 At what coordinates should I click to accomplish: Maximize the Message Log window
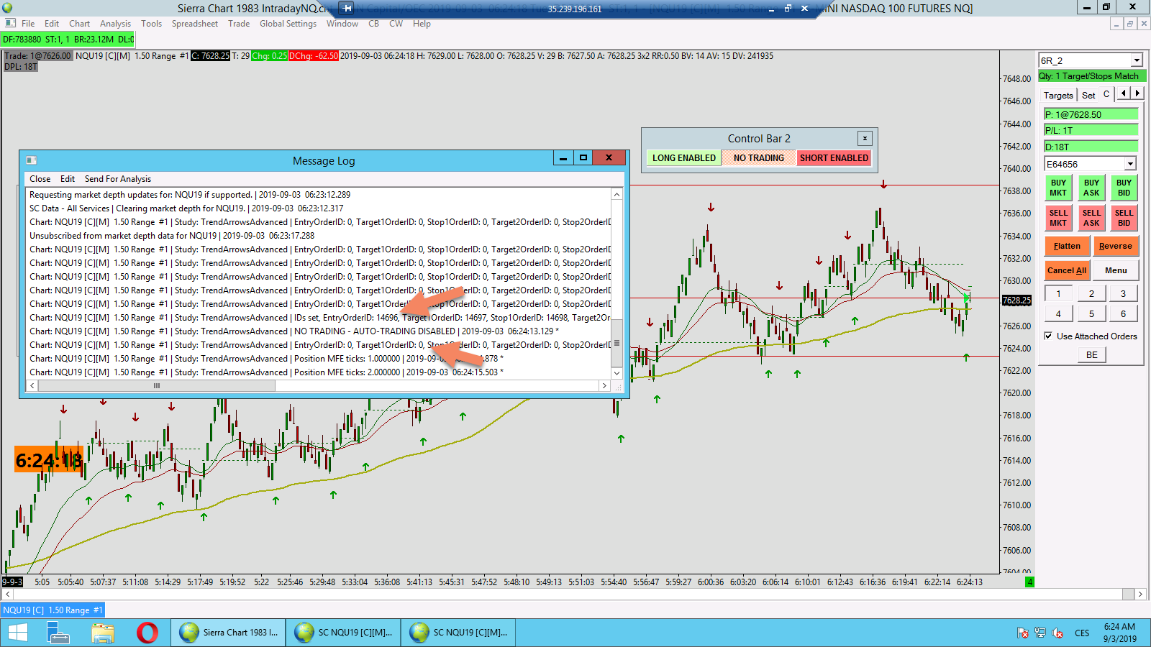[x=583, y=157]
